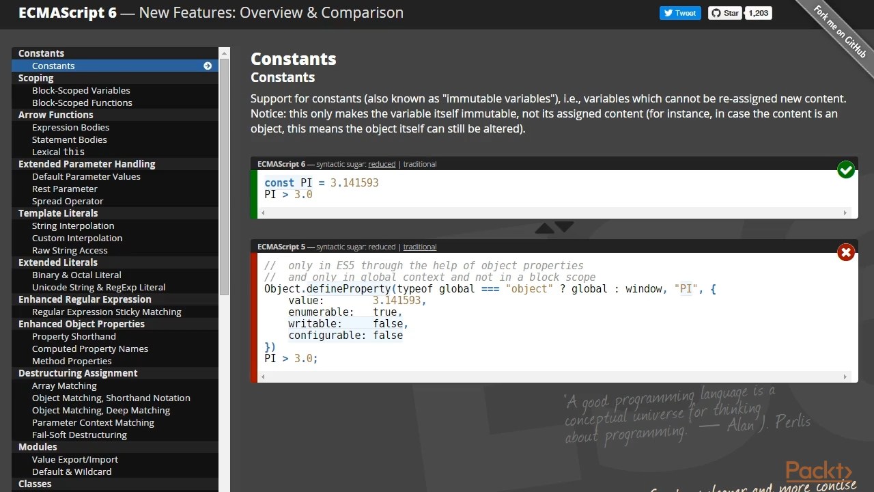This screenshot has height=492, width=874.
Task: Click the blue arrow icon beside selected Constants
Action: (208, 66)
